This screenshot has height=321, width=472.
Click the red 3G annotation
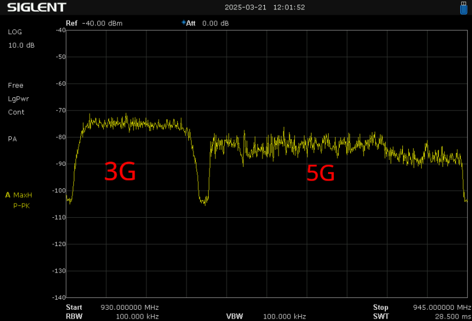point(120,172)
